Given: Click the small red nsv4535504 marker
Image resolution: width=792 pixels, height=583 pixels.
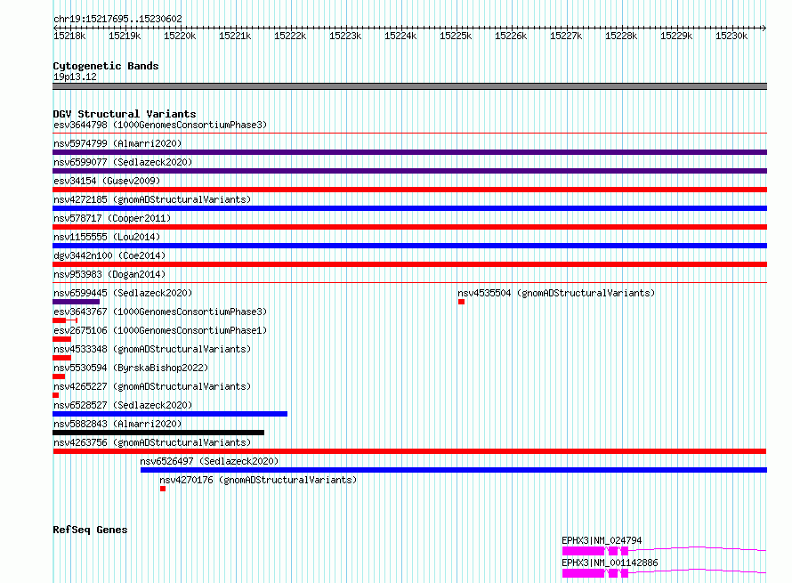Looking at the screenshot, I should click(x=461, y=302).
